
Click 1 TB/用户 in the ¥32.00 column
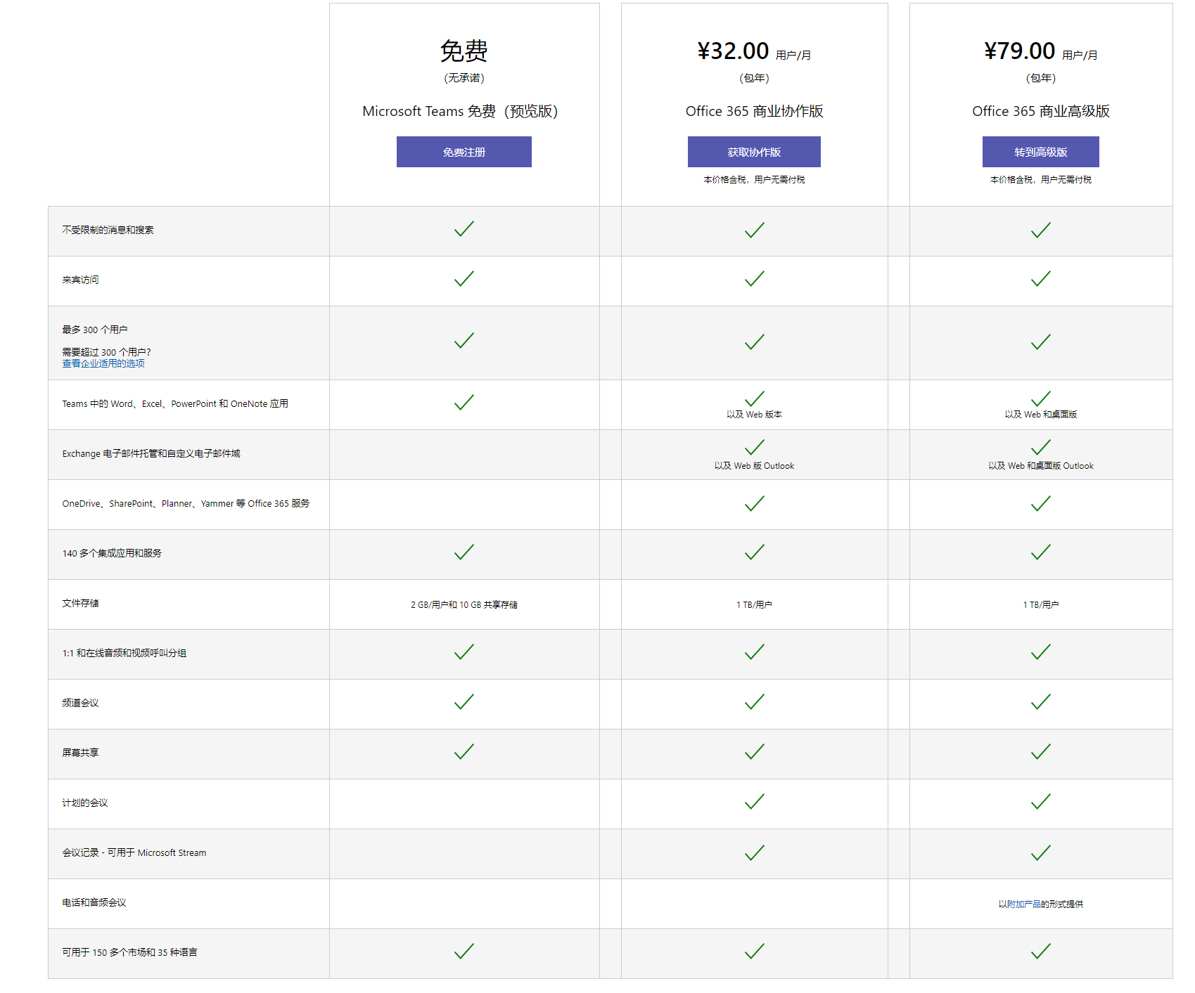coord(754,604)
